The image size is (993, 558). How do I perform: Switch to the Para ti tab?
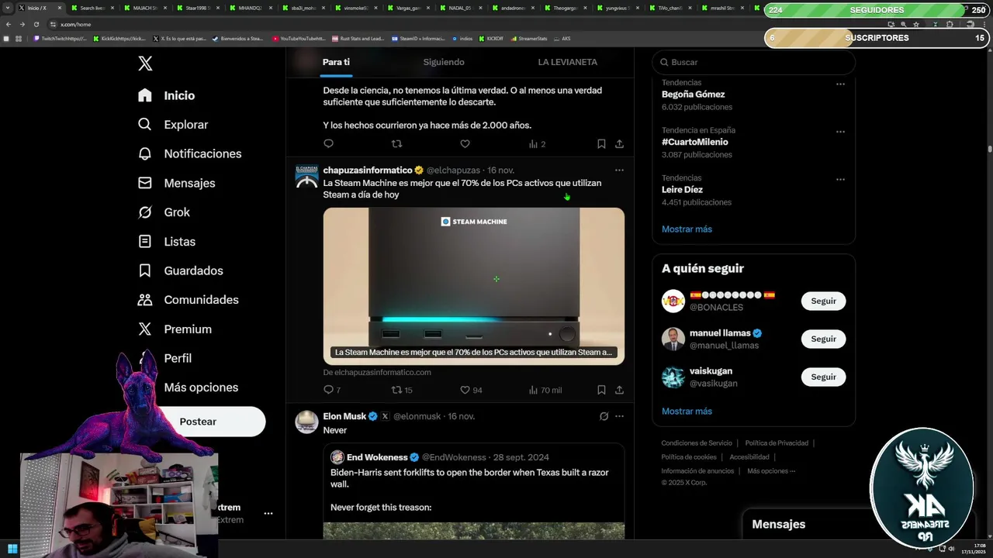click(336, 62)
